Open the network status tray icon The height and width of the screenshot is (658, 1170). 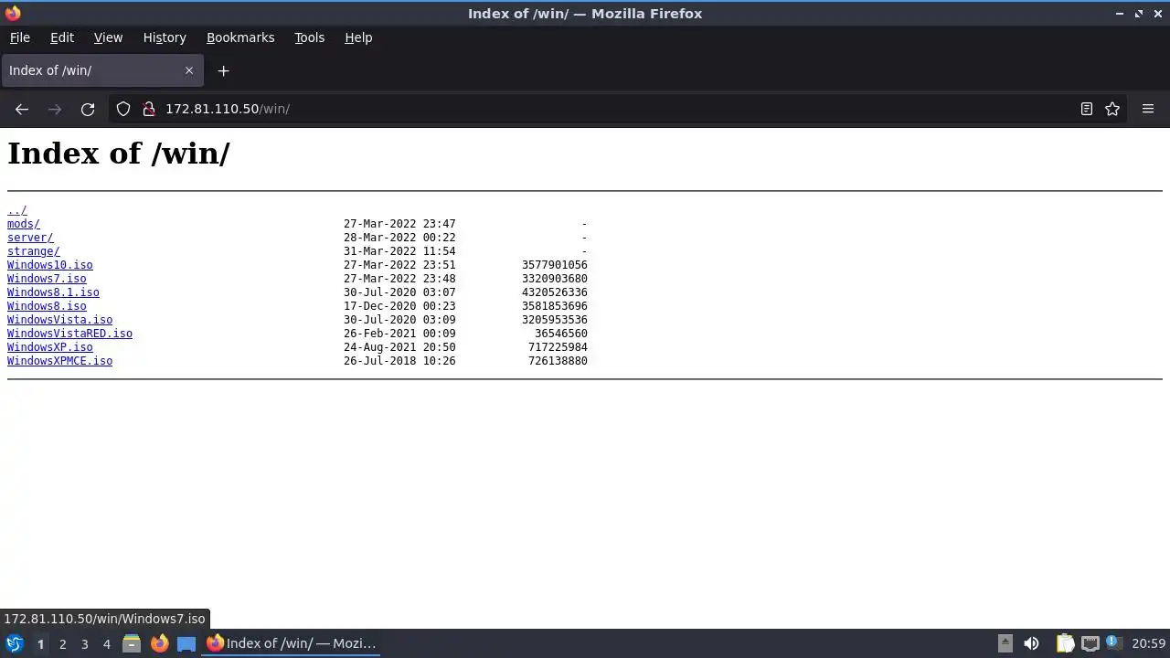(1090, 643)
